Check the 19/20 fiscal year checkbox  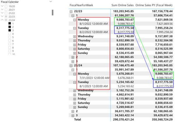6,6
